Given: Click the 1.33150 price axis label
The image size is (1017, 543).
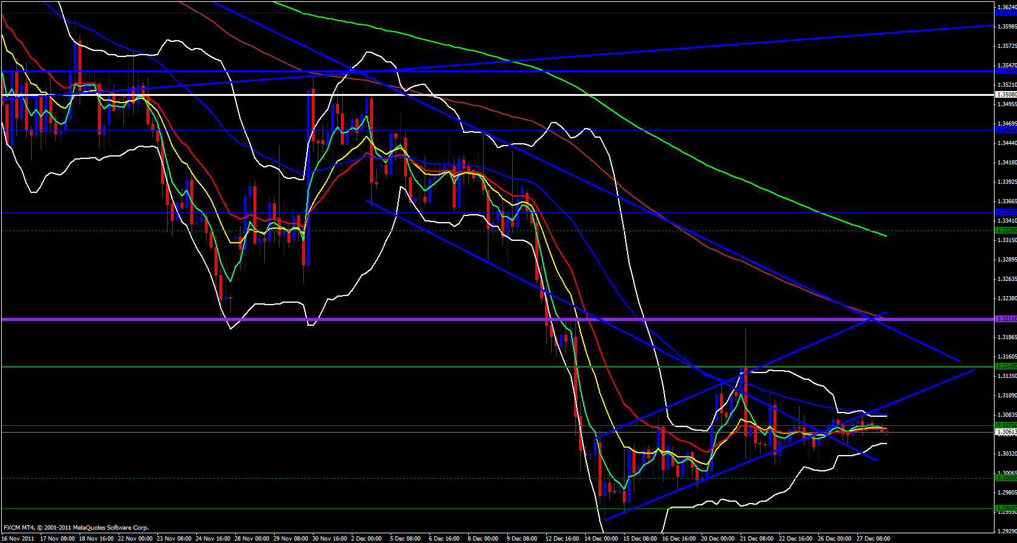Looking at the screenshot, I should pyautogui.click(x=1007, y=240).
